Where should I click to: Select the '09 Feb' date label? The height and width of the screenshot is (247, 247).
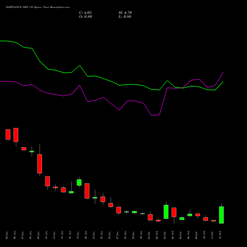tap(197, 235)
